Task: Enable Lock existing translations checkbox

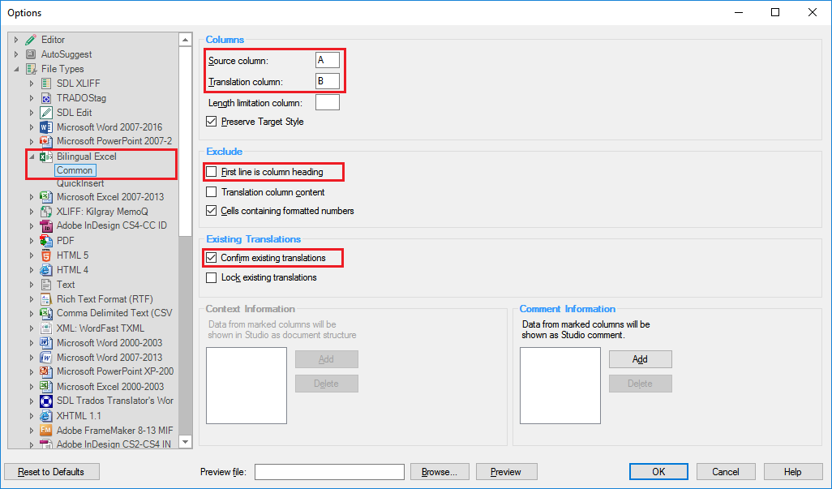Action: 211,277
